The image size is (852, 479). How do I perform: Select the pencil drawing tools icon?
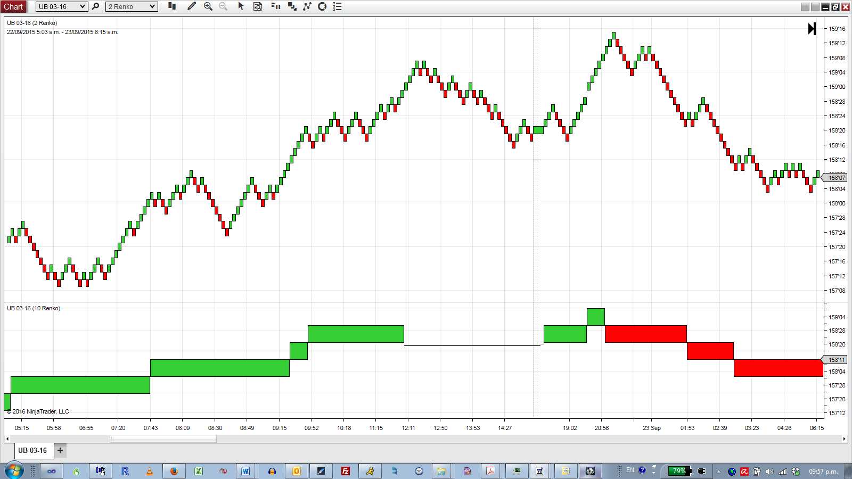pos(192,6)
